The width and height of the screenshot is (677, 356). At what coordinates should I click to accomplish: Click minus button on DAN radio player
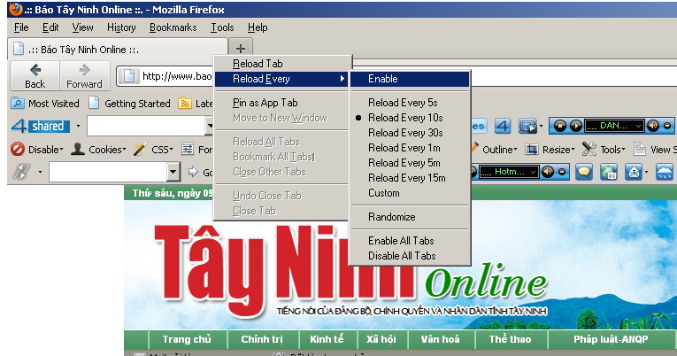point(667,126)
